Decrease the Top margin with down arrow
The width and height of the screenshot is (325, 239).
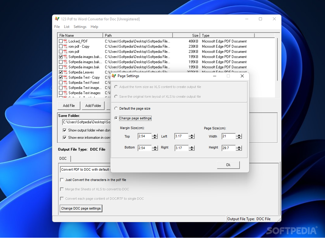tap(155, 138)
